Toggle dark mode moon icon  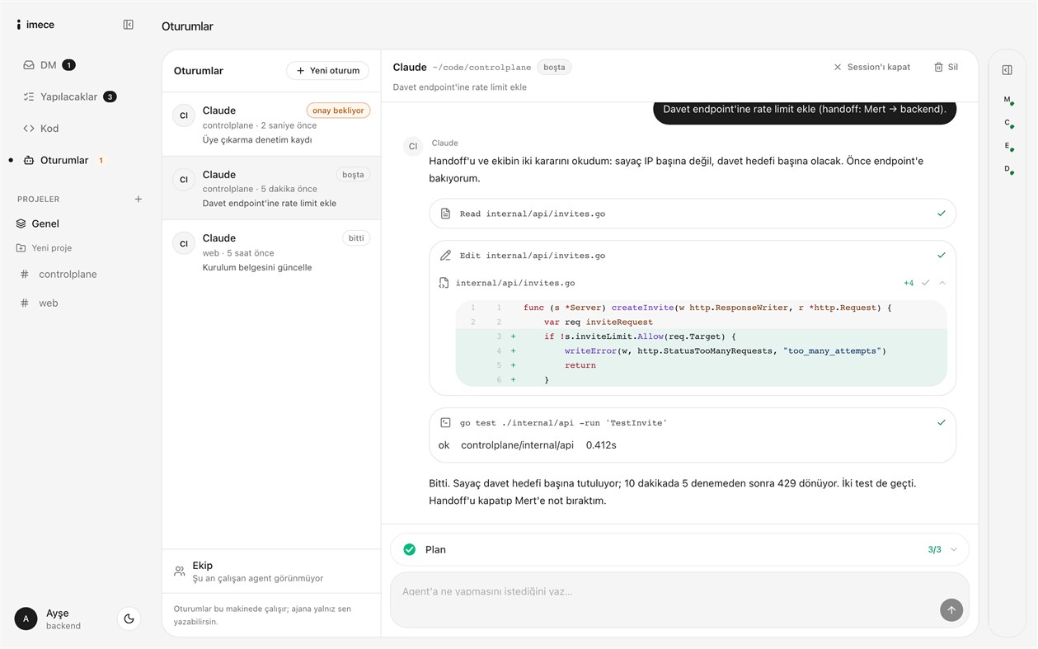pos(129,618)
